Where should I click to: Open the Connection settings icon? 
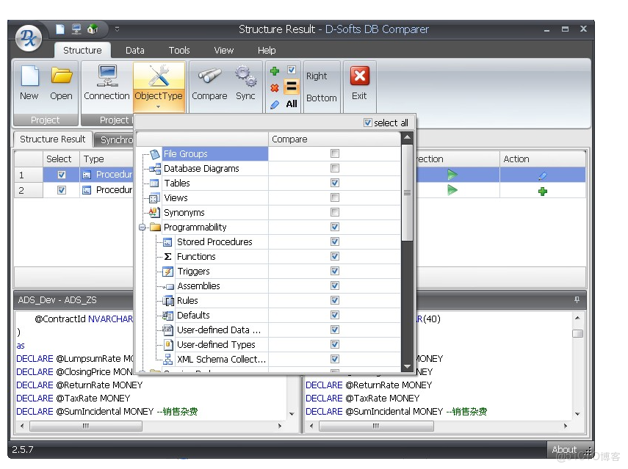pyautogui.click(x=107, y=77)
